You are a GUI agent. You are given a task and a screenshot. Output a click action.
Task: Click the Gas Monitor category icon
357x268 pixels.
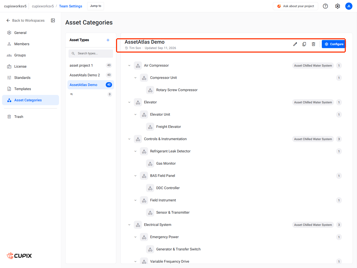click(x=150, y=164)
